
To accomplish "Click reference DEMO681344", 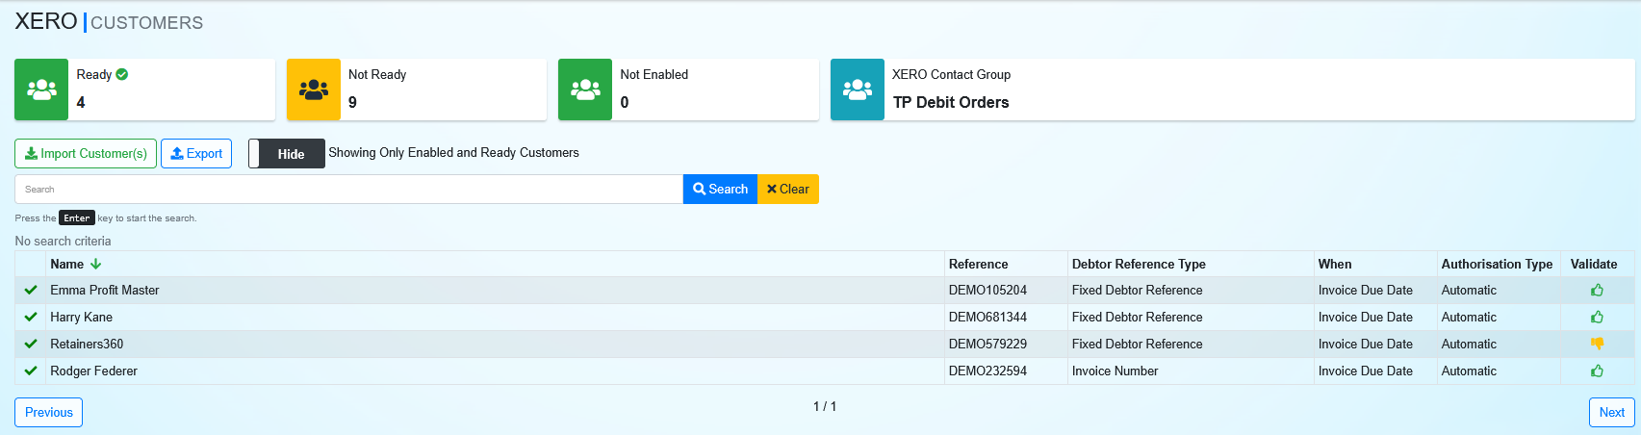I will (987, 317).
